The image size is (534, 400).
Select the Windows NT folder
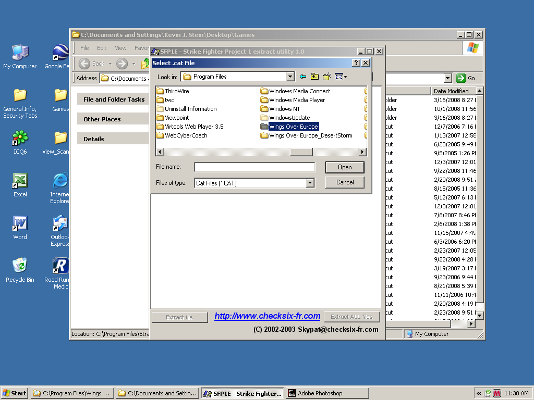click(280, 109)
